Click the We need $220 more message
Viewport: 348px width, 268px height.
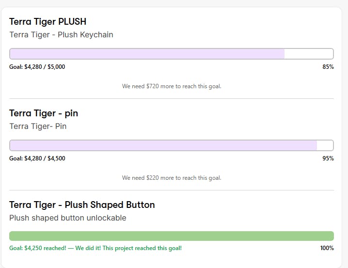pyautogui.click(x=172, y=178)
